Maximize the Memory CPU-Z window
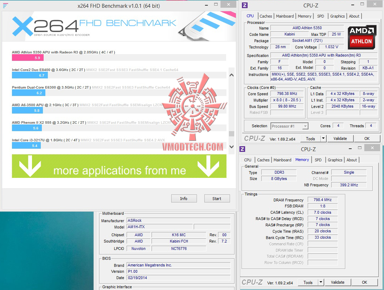This screenshot has width=384, height=290. point(359,148)
